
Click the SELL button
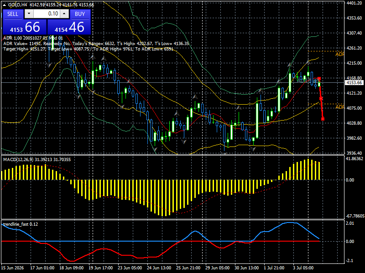(x=13, y=14)
